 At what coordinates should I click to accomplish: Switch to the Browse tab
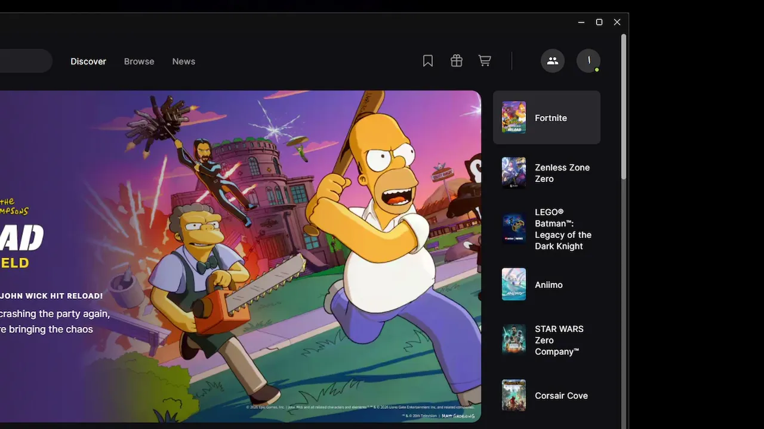139,61
